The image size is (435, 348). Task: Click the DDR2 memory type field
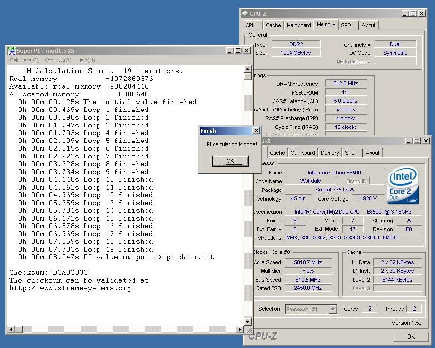coord(296,44)
